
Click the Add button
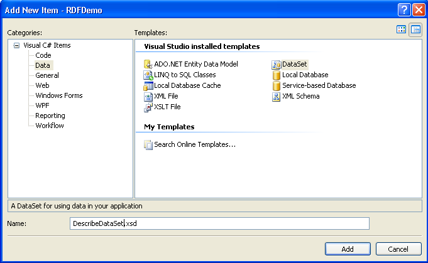(x=347, y=249)
